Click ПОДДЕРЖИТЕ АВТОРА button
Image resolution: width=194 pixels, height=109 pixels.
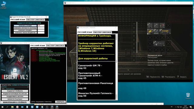[x=15, y=96]
